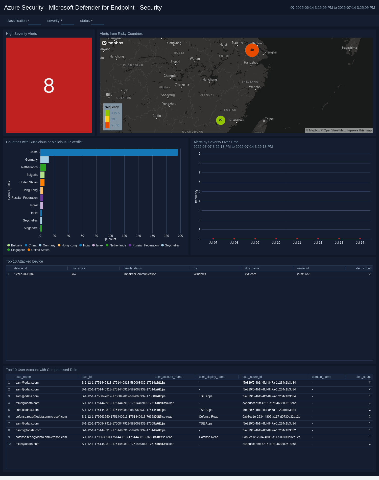Click the red '>= 30' frequency legend swatch
The width and height of the screenshot is (379, 480).
click(107, 125)
